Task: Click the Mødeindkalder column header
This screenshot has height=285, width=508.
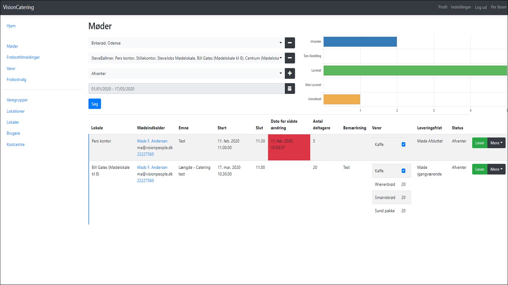Action: 151,128
